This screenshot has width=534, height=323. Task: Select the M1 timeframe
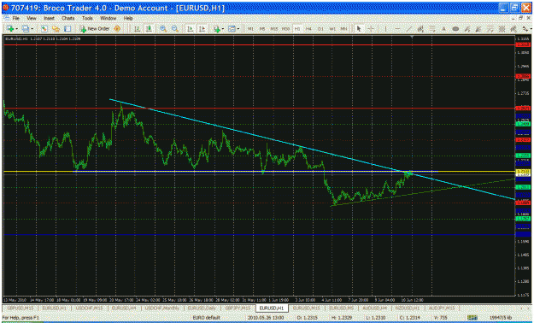[x=250, y=29]
